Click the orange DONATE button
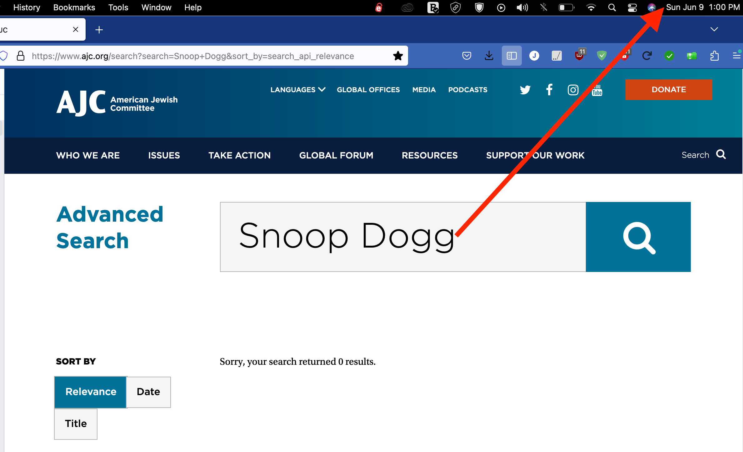 click(669, 90)
